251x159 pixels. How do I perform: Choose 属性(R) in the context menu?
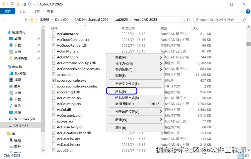point(136,128)
